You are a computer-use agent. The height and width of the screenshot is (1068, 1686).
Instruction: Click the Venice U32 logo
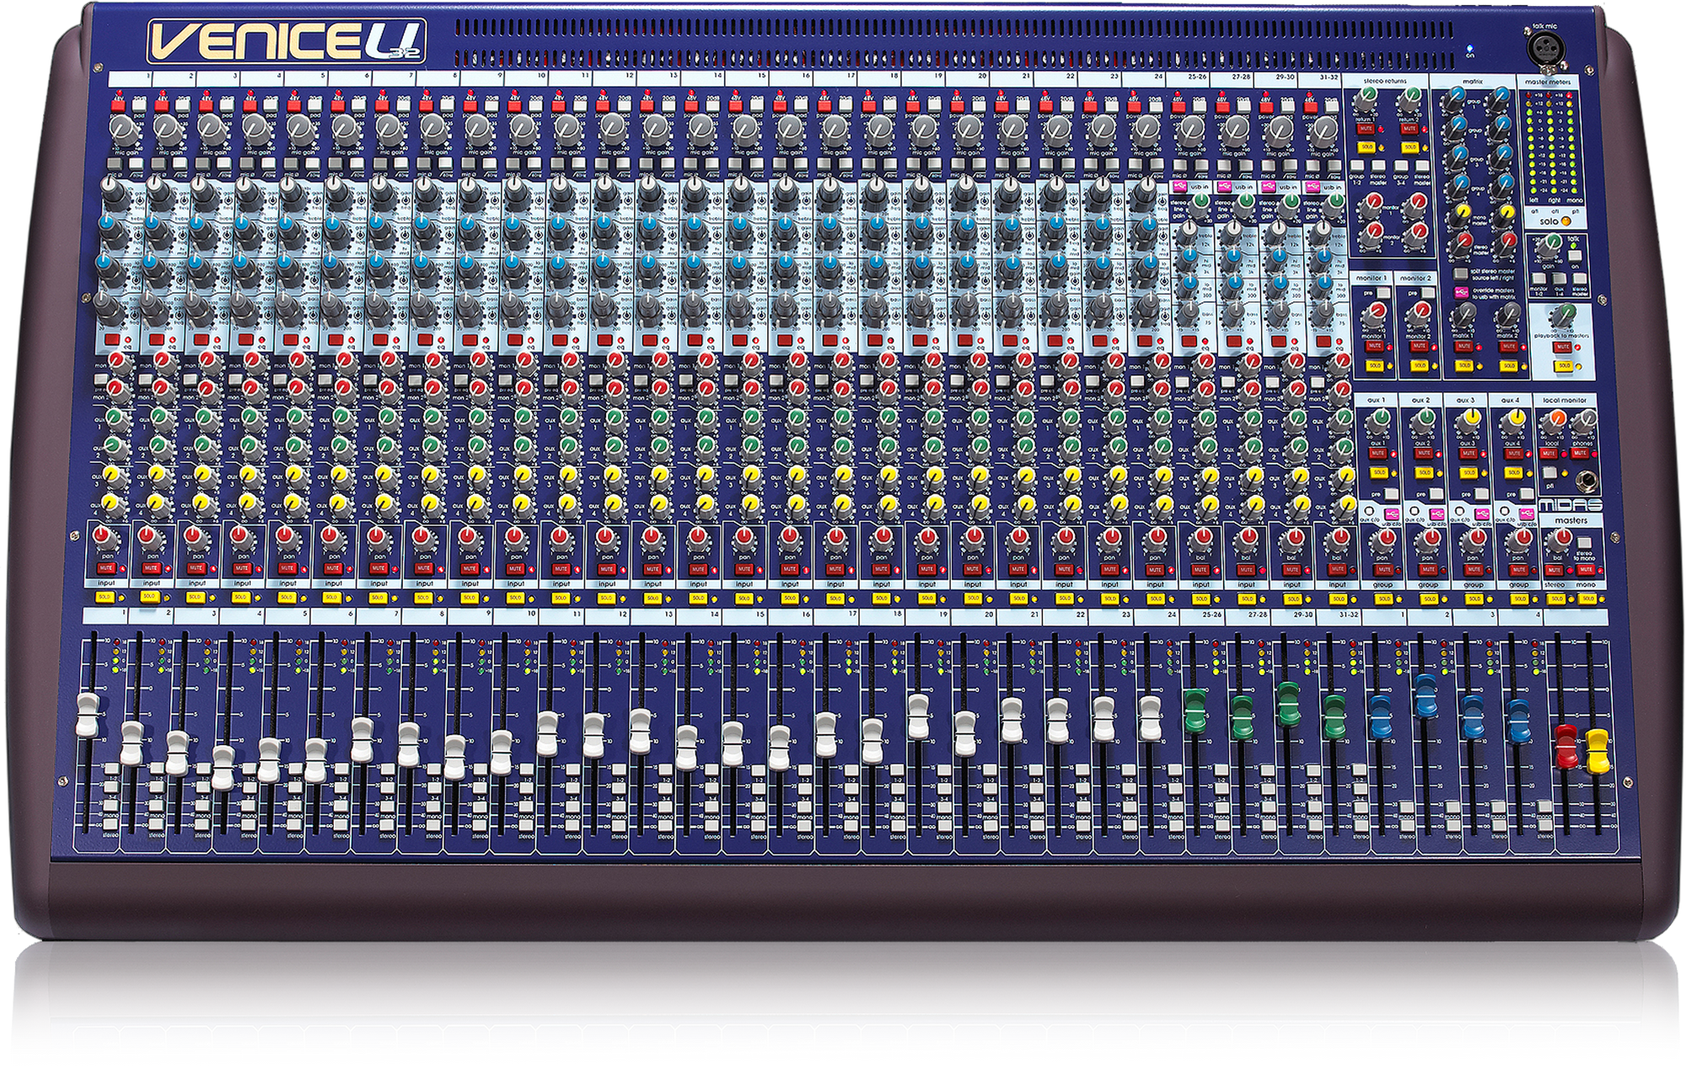(287, 40)
